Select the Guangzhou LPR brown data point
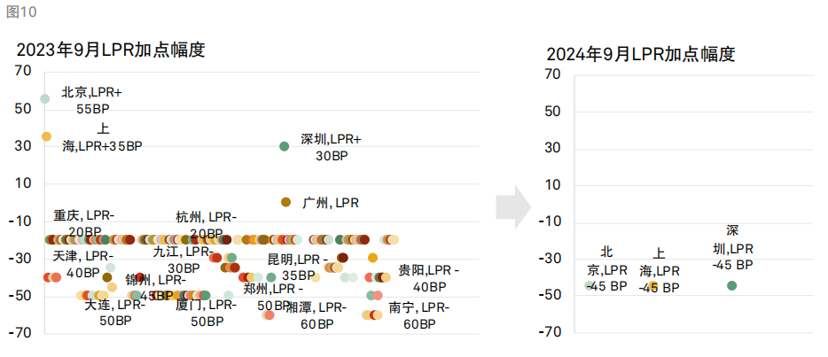The height and width of the screenshot is (357, 828). pyautogui.click(x=285, y=201)
